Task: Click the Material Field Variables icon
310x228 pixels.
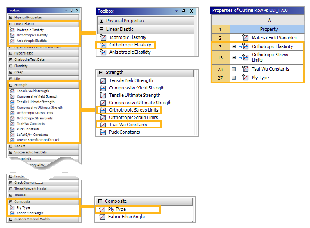Action: [x=246, y=38]
